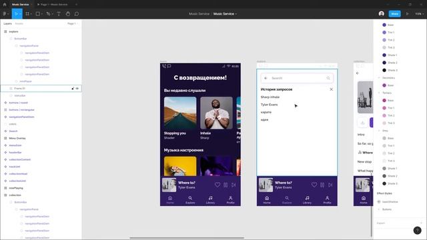Select the Hand tool

click(x=68, y=13)
